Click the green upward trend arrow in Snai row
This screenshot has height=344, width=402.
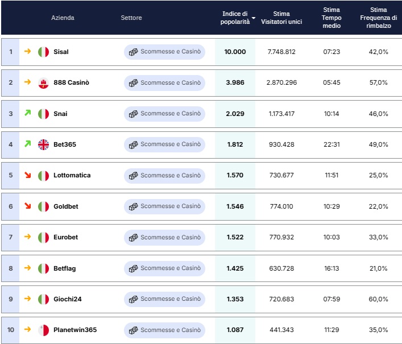point(28,113)
